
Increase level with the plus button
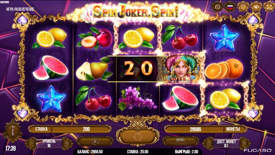[66, 143]
